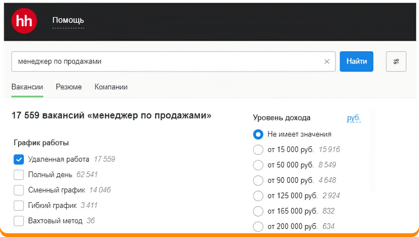419x237 pixels.
Task: Open advanced search filters icon
Action: [x=396, y=62]
